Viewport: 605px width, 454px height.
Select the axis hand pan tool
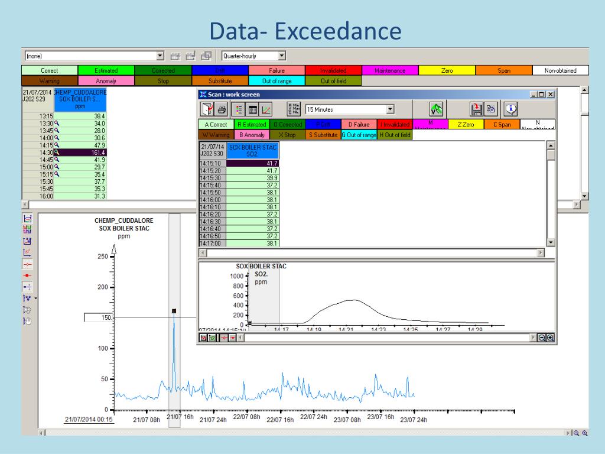27,321
